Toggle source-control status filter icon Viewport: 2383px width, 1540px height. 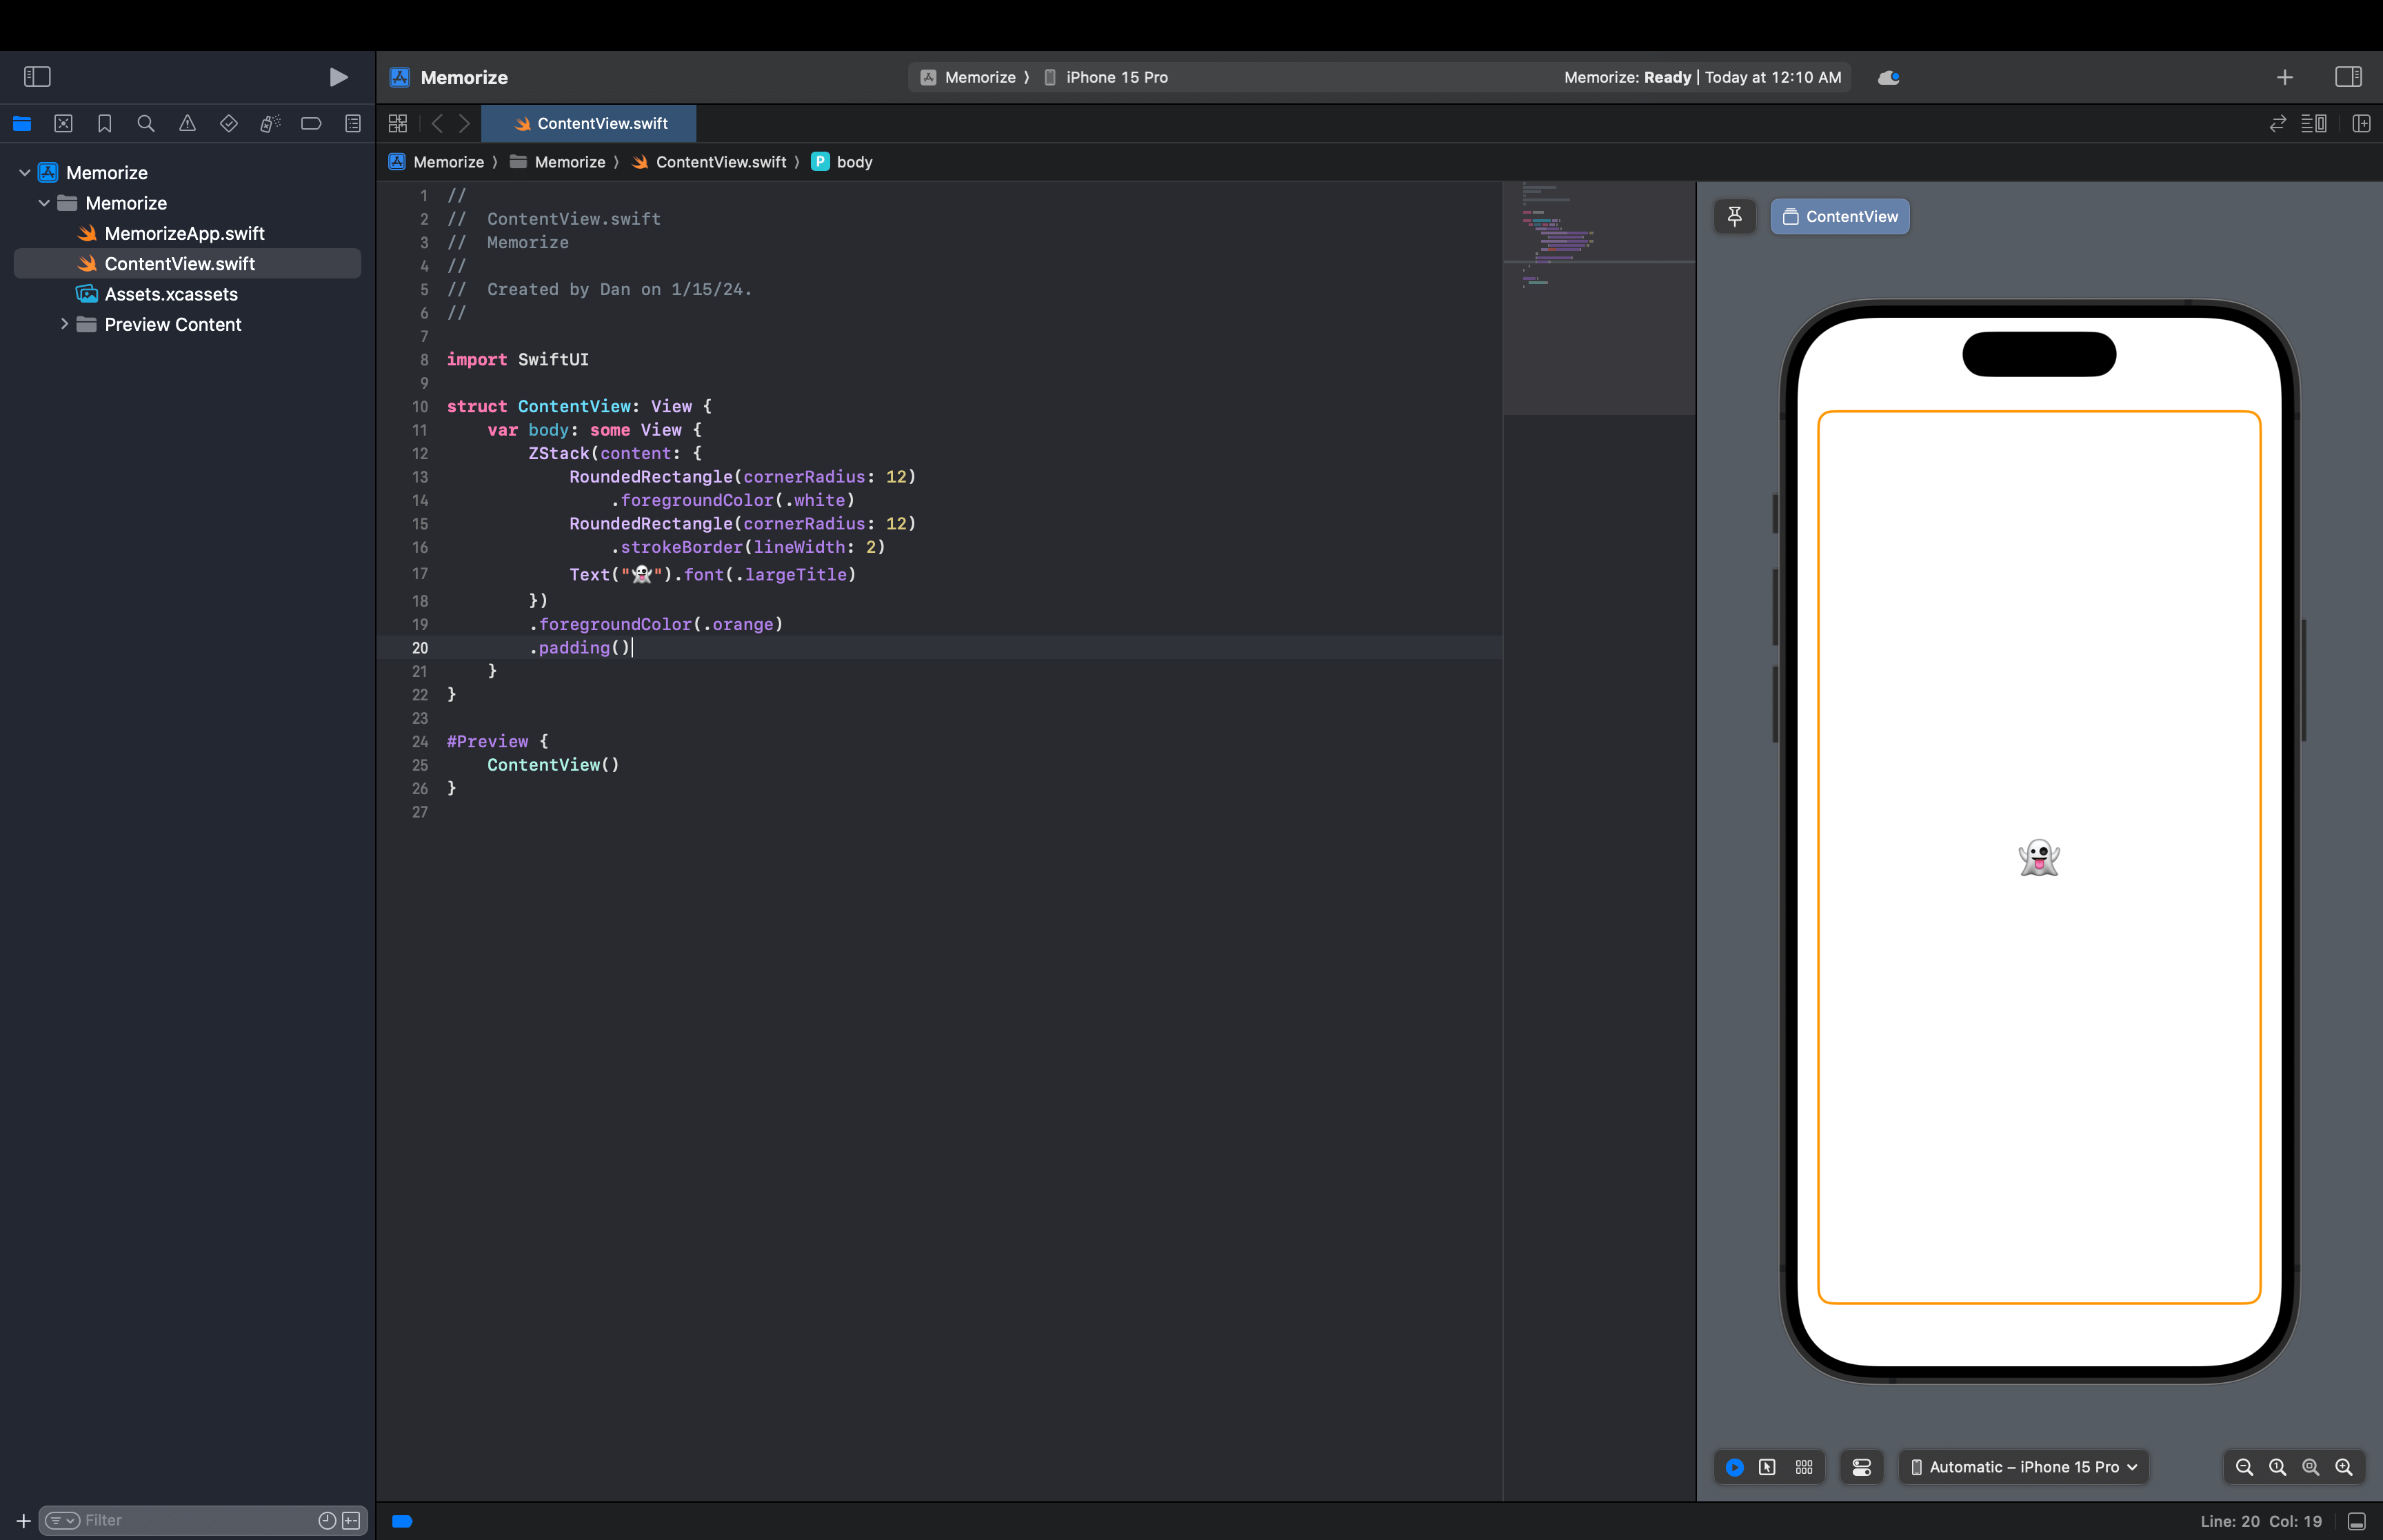tap(351, 1520)
